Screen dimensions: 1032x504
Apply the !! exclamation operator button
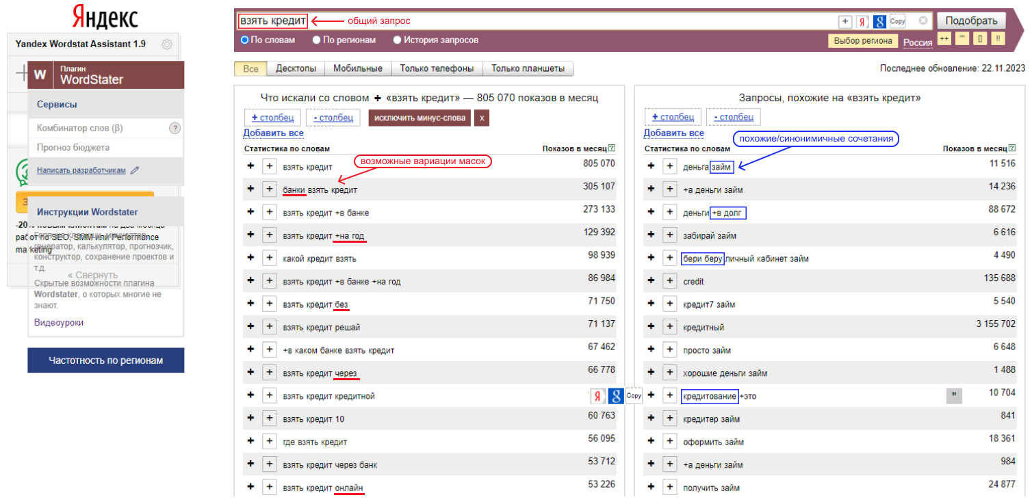tap(998, 39)
